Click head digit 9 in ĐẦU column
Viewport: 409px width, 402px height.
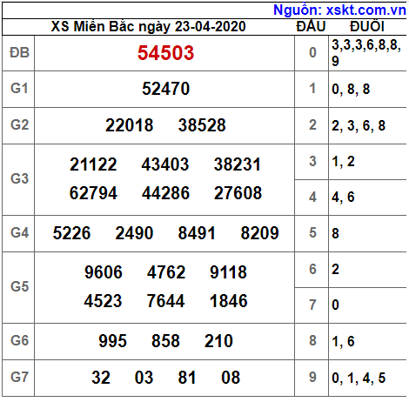click(x=312, y=378)
